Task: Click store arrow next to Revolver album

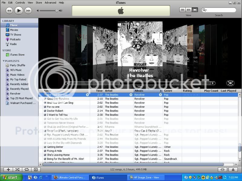Action: pos(160,95)
